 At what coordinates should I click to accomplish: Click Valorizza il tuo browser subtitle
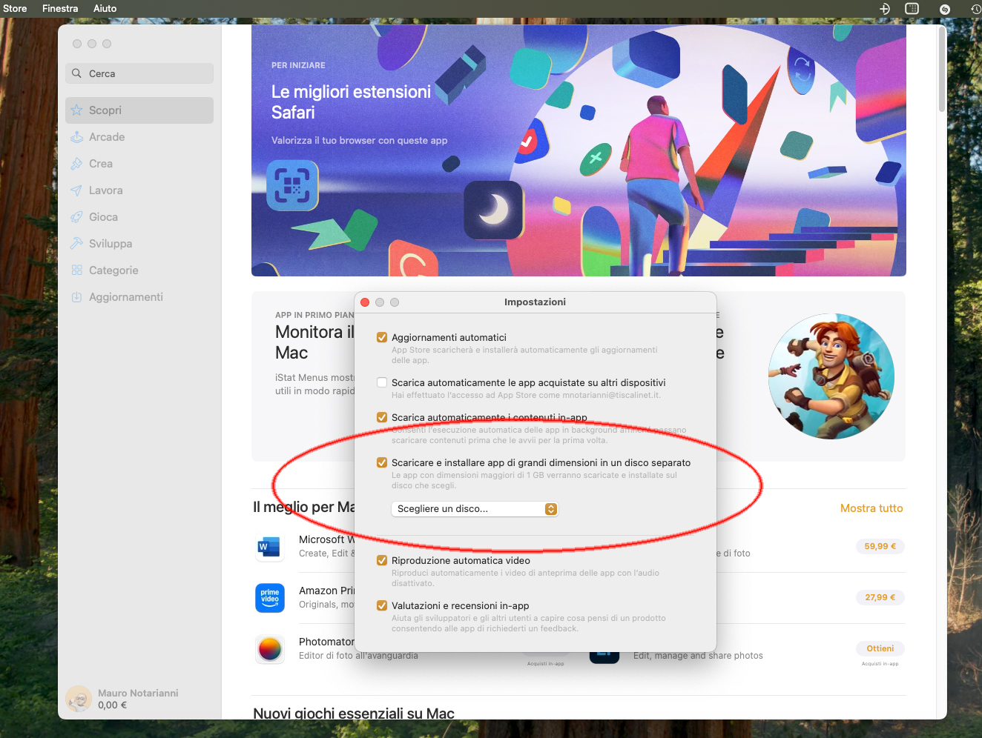point(359,140)
